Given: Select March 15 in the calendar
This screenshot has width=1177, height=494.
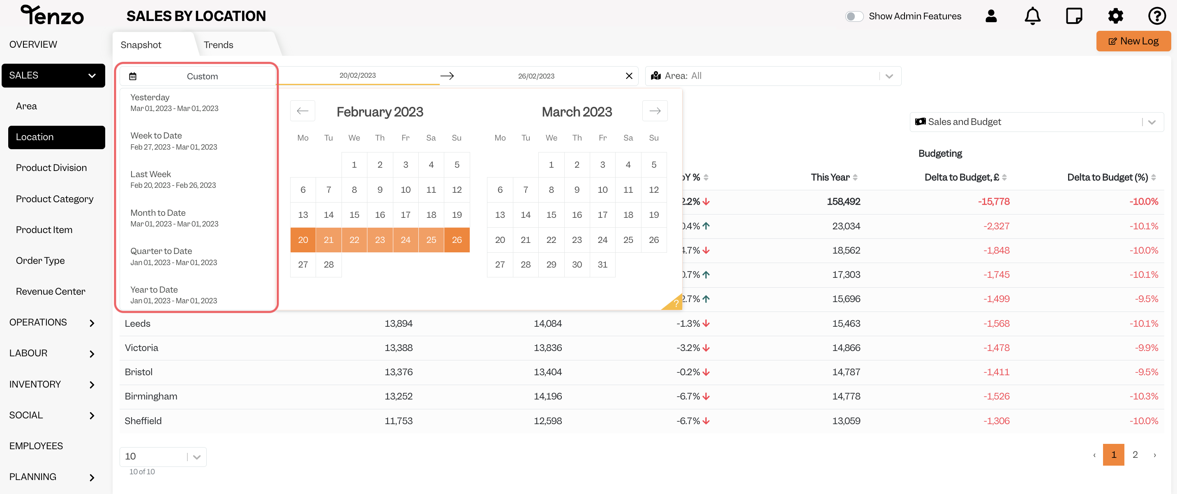Looking at the screenshot, I should point(552,215).
